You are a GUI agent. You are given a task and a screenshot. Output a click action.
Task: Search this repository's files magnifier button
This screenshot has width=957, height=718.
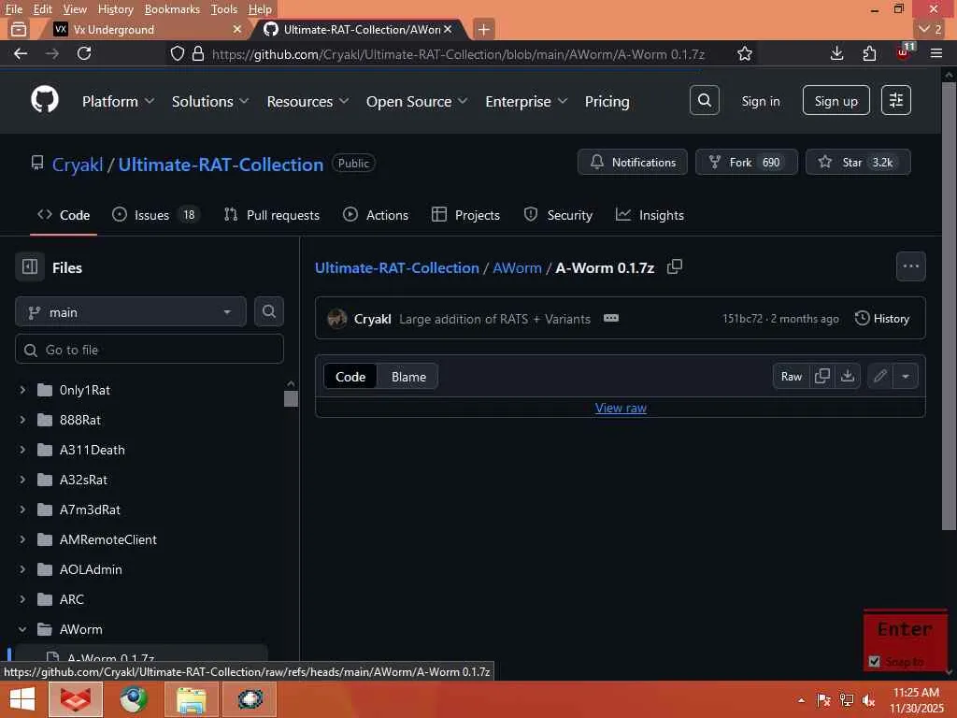(x=268, y=311)
